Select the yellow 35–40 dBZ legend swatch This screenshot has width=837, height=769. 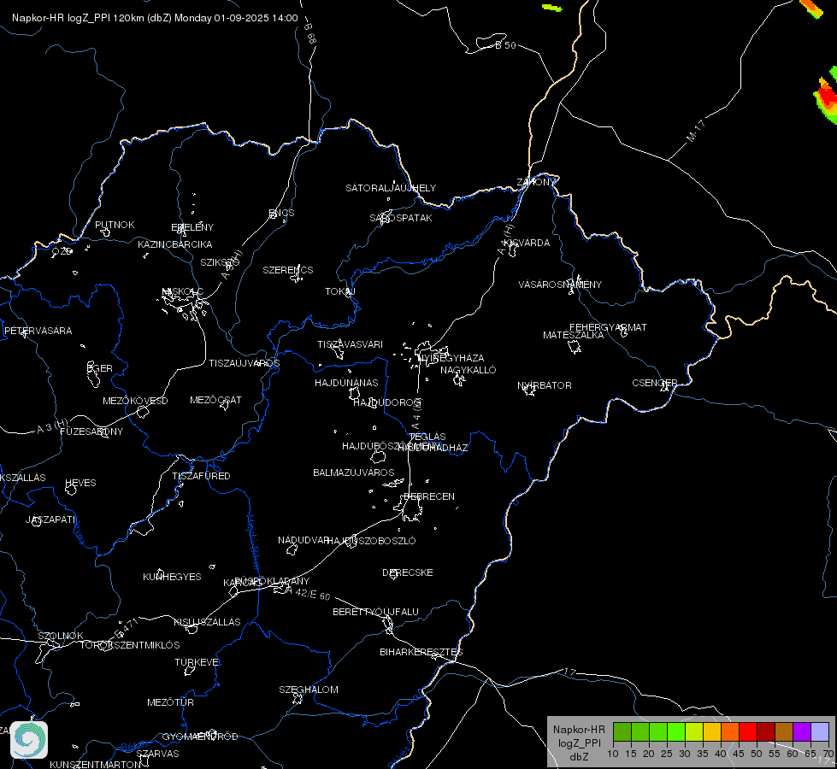coord(712,732)
